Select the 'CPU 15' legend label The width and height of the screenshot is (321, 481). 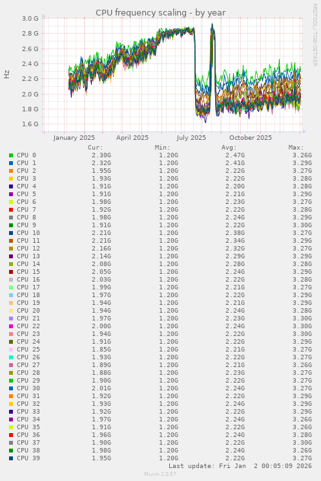point(28,272)
